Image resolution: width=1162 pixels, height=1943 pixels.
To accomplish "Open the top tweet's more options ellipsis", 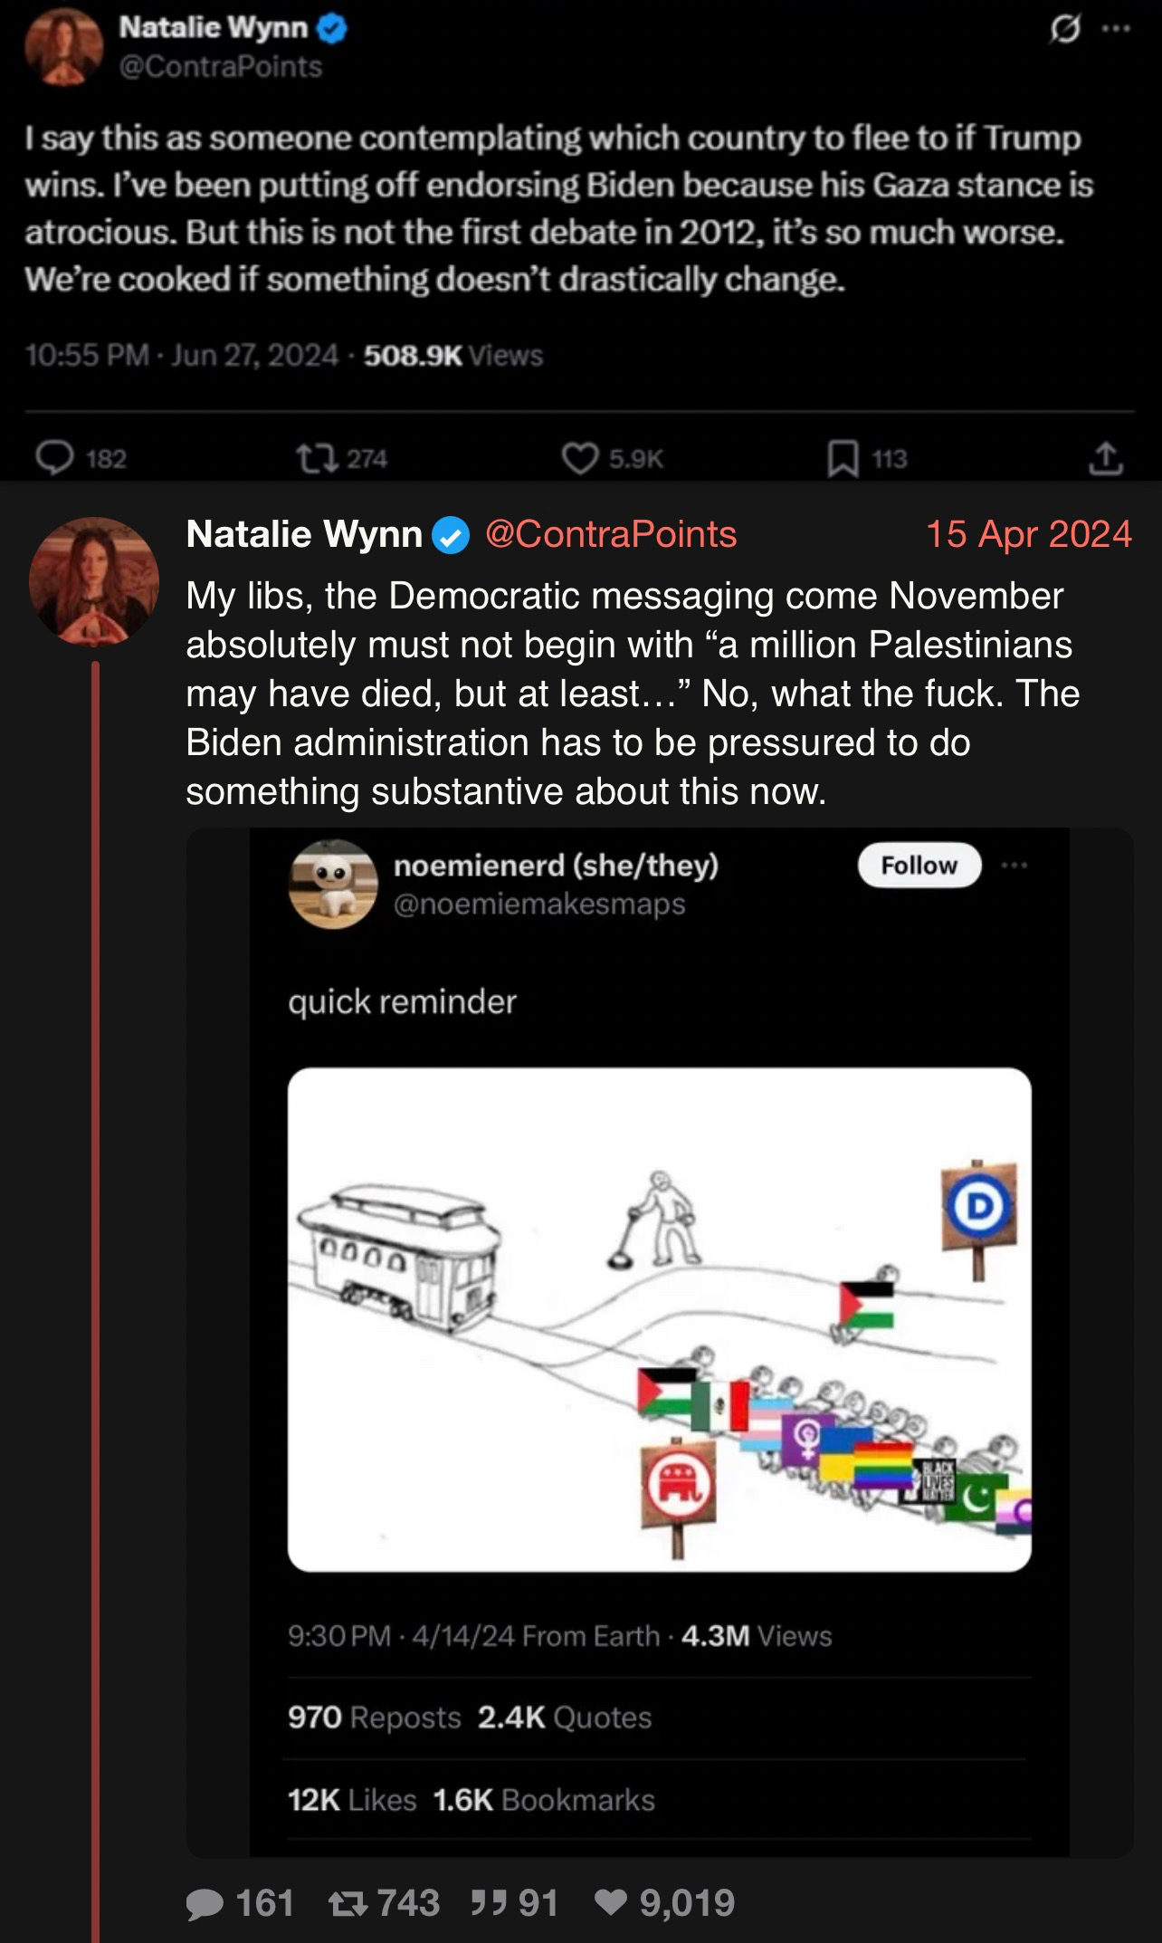I will coord(1115,29).
